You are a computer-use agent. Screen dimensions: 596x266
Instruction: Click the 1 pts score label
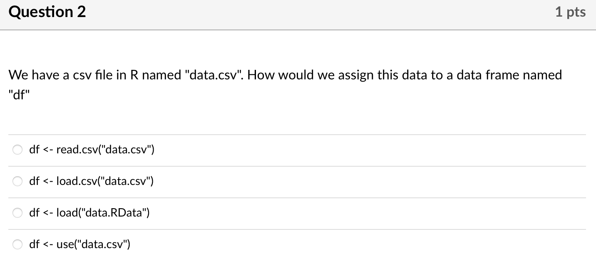tap(570, 12)
